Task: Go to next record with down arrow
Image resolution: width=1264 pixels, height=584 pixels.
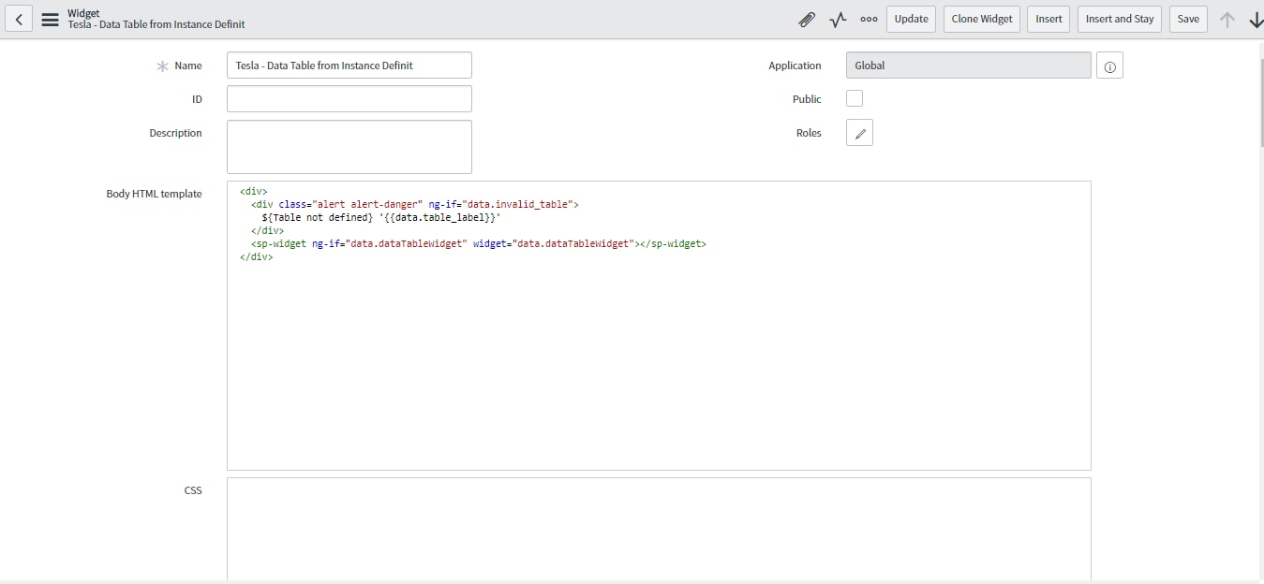Action: tap(1256, 19)
